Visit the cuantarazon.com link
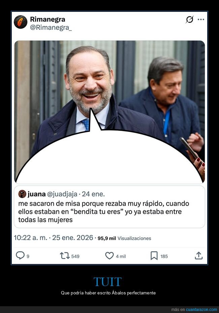The width and height of the screenshot is (219, 313). click(201, 309)
